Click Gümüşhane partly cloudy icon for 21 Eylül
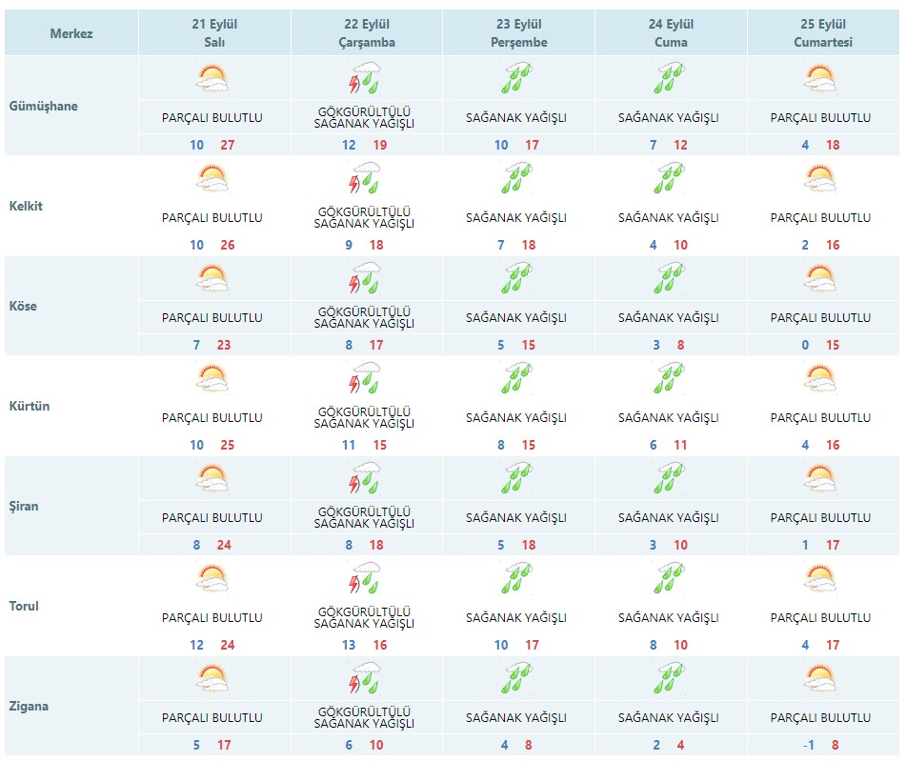Viewport: 907px width, 761px height. point(212,78)
